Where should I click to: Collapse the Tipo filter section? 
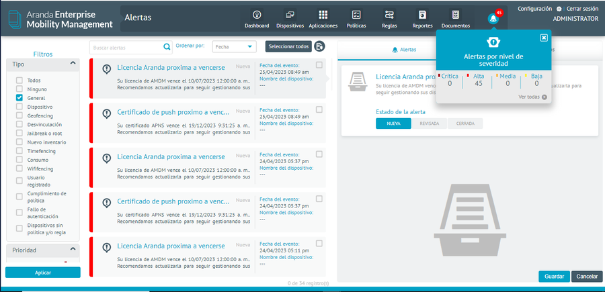tap(73, 64)
